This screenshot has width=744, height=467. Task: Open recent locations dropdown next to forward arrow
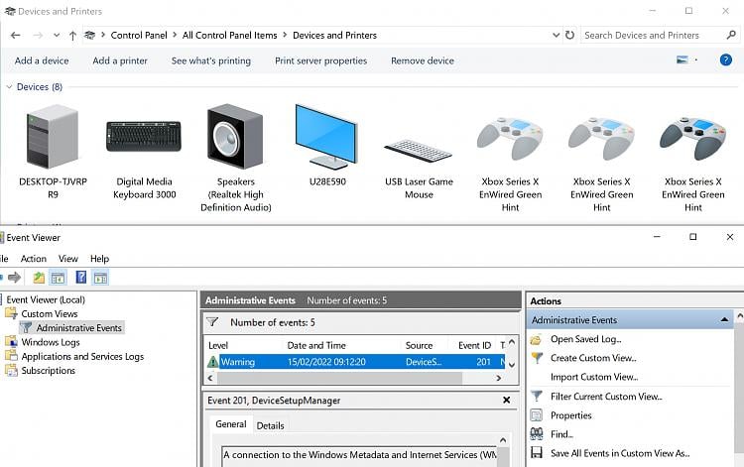57,35
